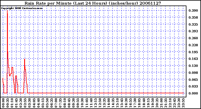
Task: Click the 0.163 axis value
Action: click(193, 59)
